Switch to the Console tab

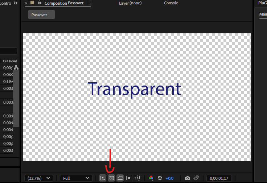(x=171, y=3)
